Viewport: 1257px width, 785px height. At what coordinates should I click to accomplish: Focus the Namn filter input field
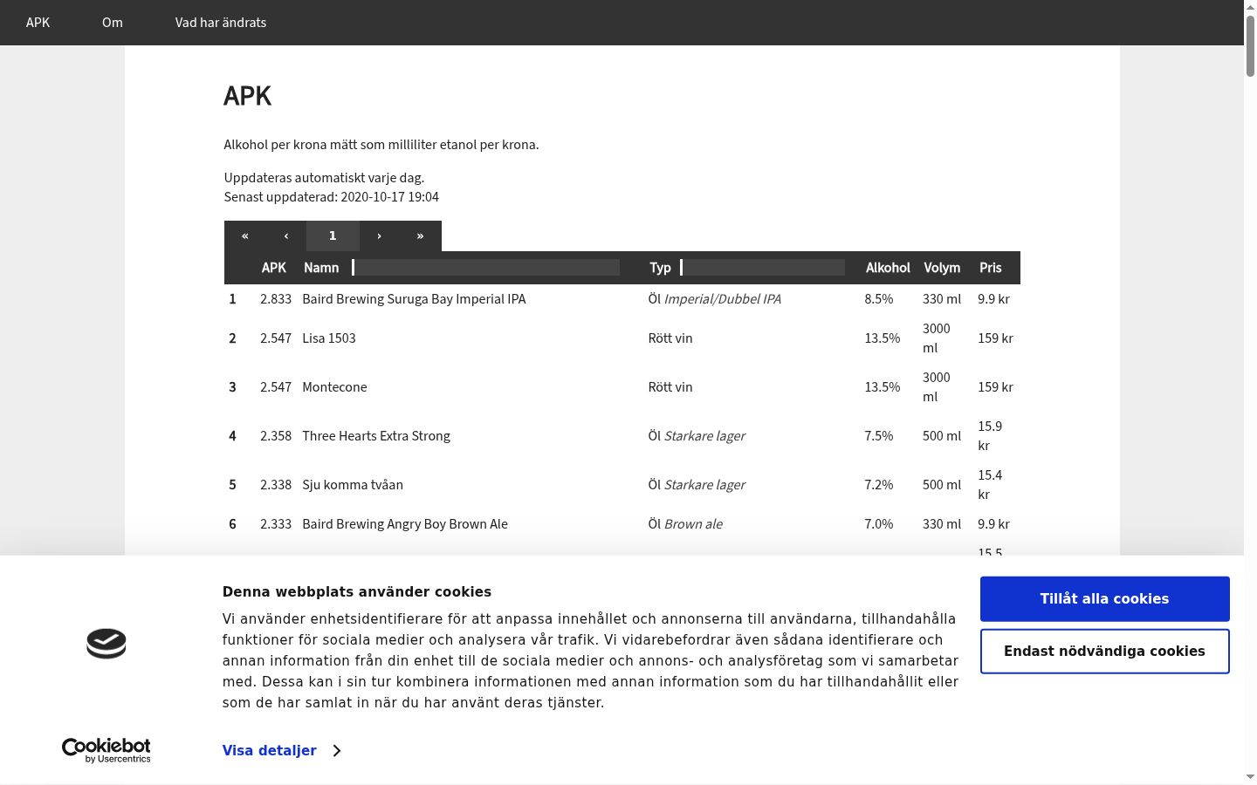[486, 268]
